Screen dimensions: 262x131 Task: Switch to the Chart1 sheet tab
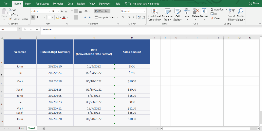coord(21,128)
